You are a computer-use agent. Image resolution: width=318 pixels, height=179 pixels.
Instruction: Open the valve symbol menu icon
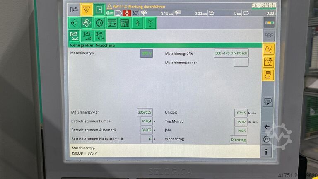point(150,23)
